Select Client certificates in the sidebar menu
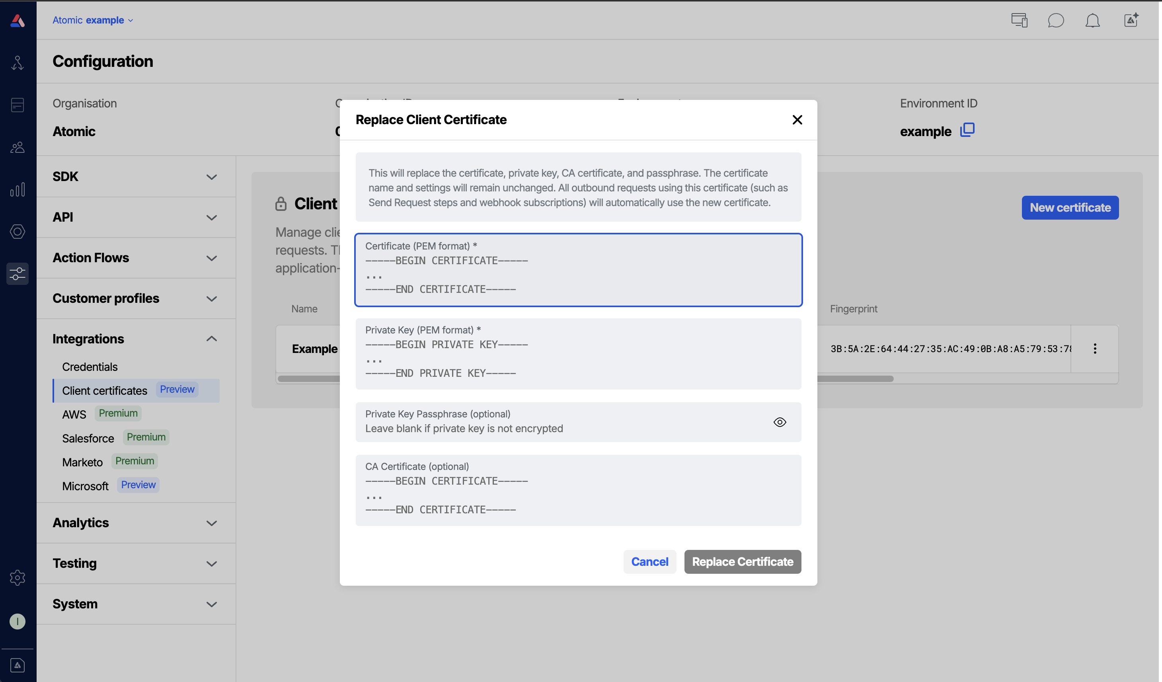Screen dimensions: 1162x682 (105, 390)
